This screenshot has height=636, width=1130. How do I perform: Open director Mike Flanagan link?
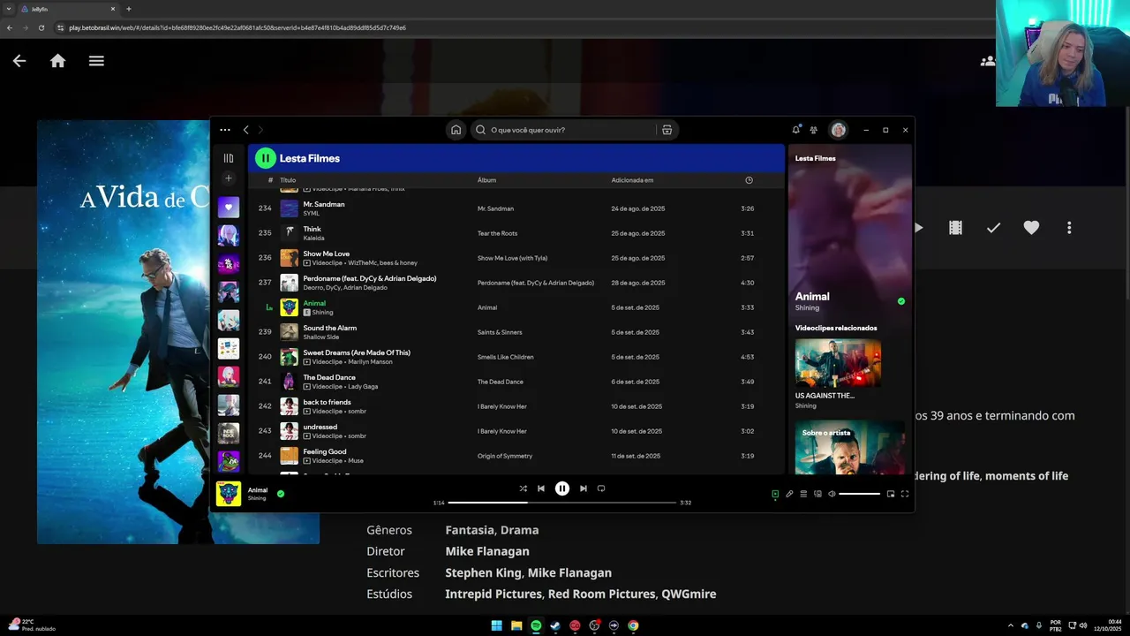click(487, 551)
